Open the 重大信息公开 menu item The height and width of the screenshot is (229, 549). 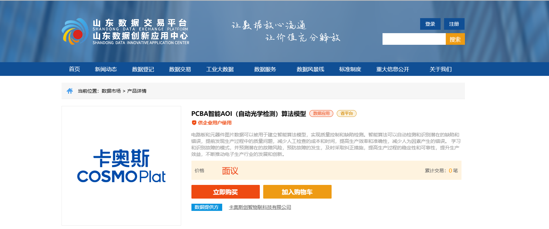coord(393,69)
